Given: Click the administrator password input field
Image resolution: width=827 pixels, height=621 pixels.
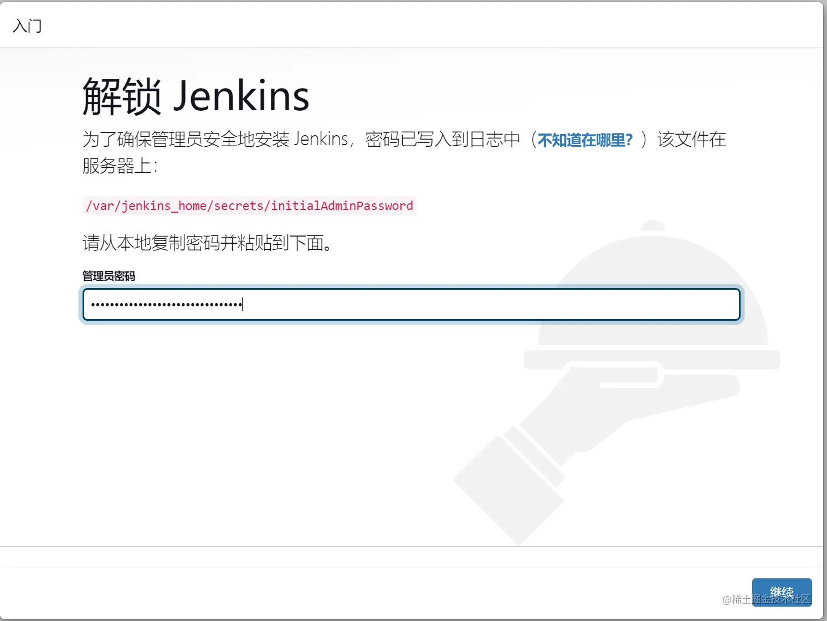Looking at the screenshot, I should tap(411, 304).
